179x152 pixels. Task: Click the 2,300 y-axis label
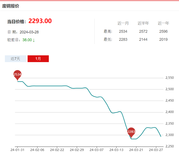pos(170,135)
